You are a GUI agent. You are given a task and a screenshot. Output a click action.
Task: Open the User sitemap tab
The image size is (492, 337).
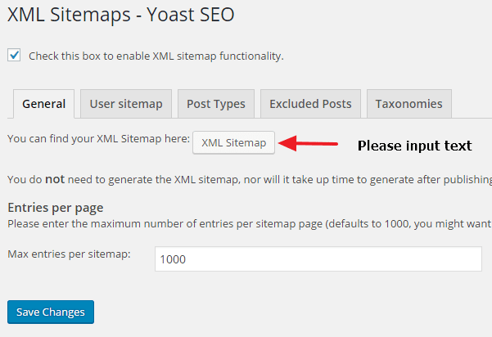(126, 104)
